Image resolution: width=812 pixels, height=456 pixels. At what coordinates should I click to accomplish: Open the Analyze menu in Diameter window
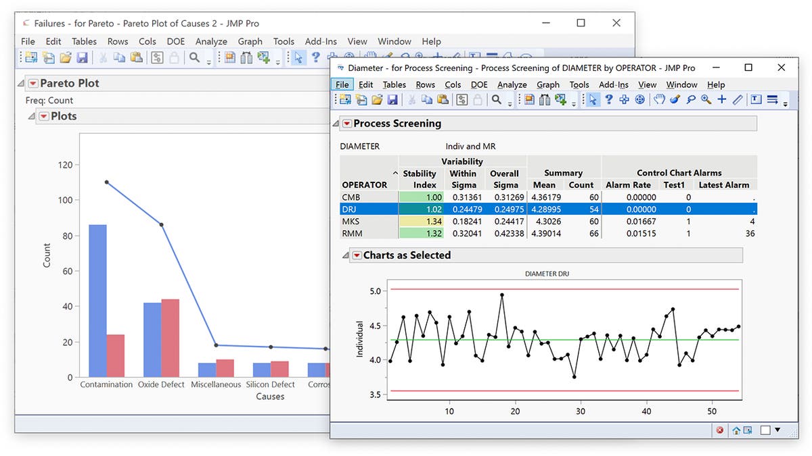[x=512, y=84]
